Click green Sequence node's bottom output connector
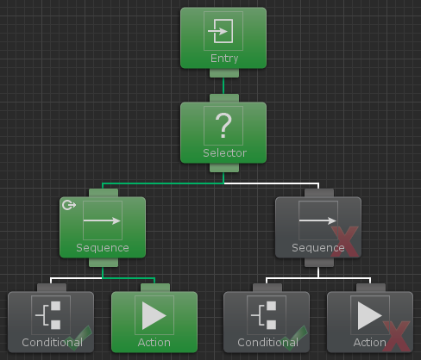The width and height of the screenshot is (421, 360). [x=104, y=263]
